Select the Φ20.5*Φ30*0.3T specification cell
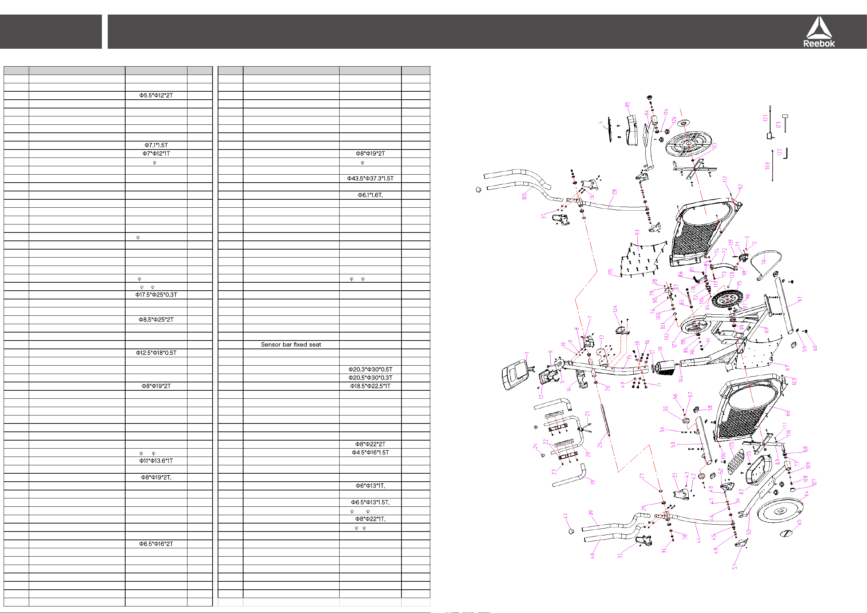 click(370, 378)
